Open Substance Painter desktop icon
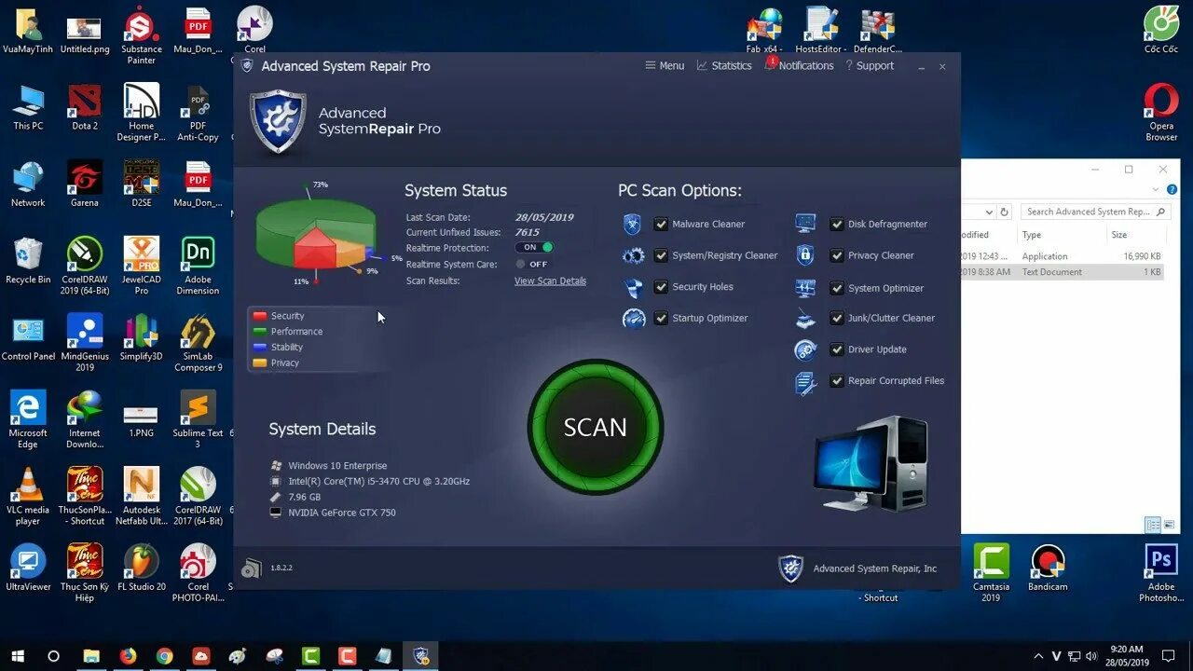This screenshot has height=671, width=1193. 142,35
